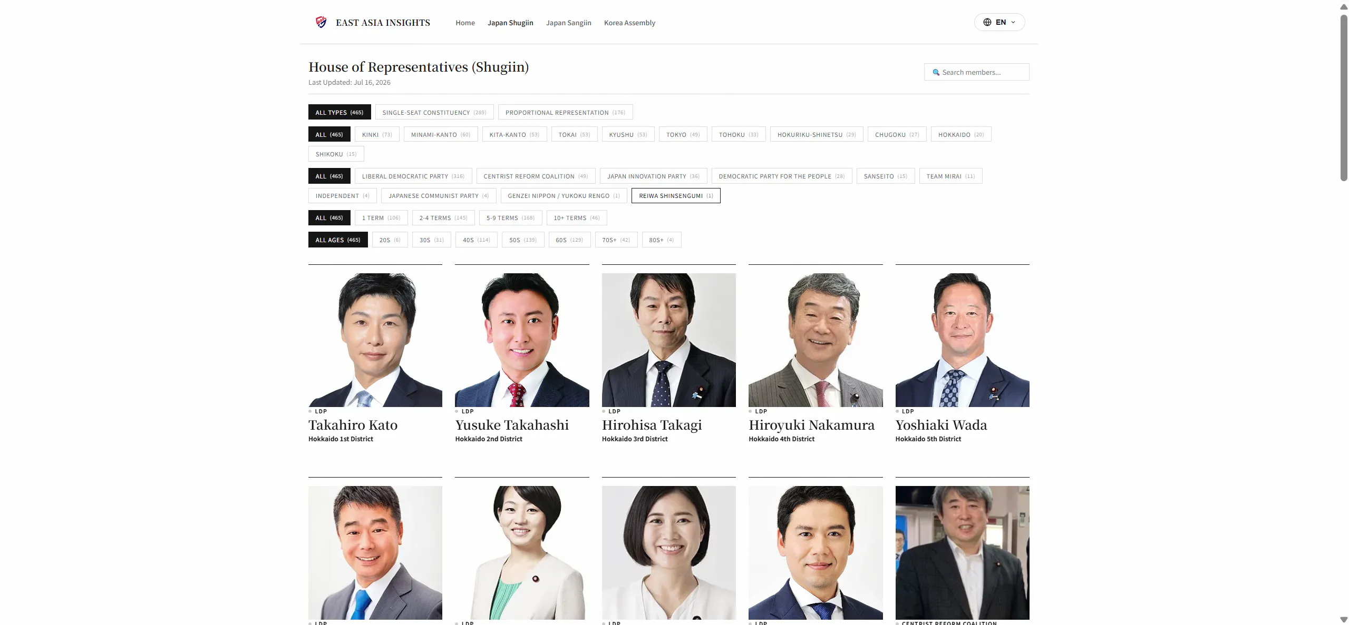1349x625 pixels.
Task: Select the All Ages (465) filter
Action: click(338, 240)
